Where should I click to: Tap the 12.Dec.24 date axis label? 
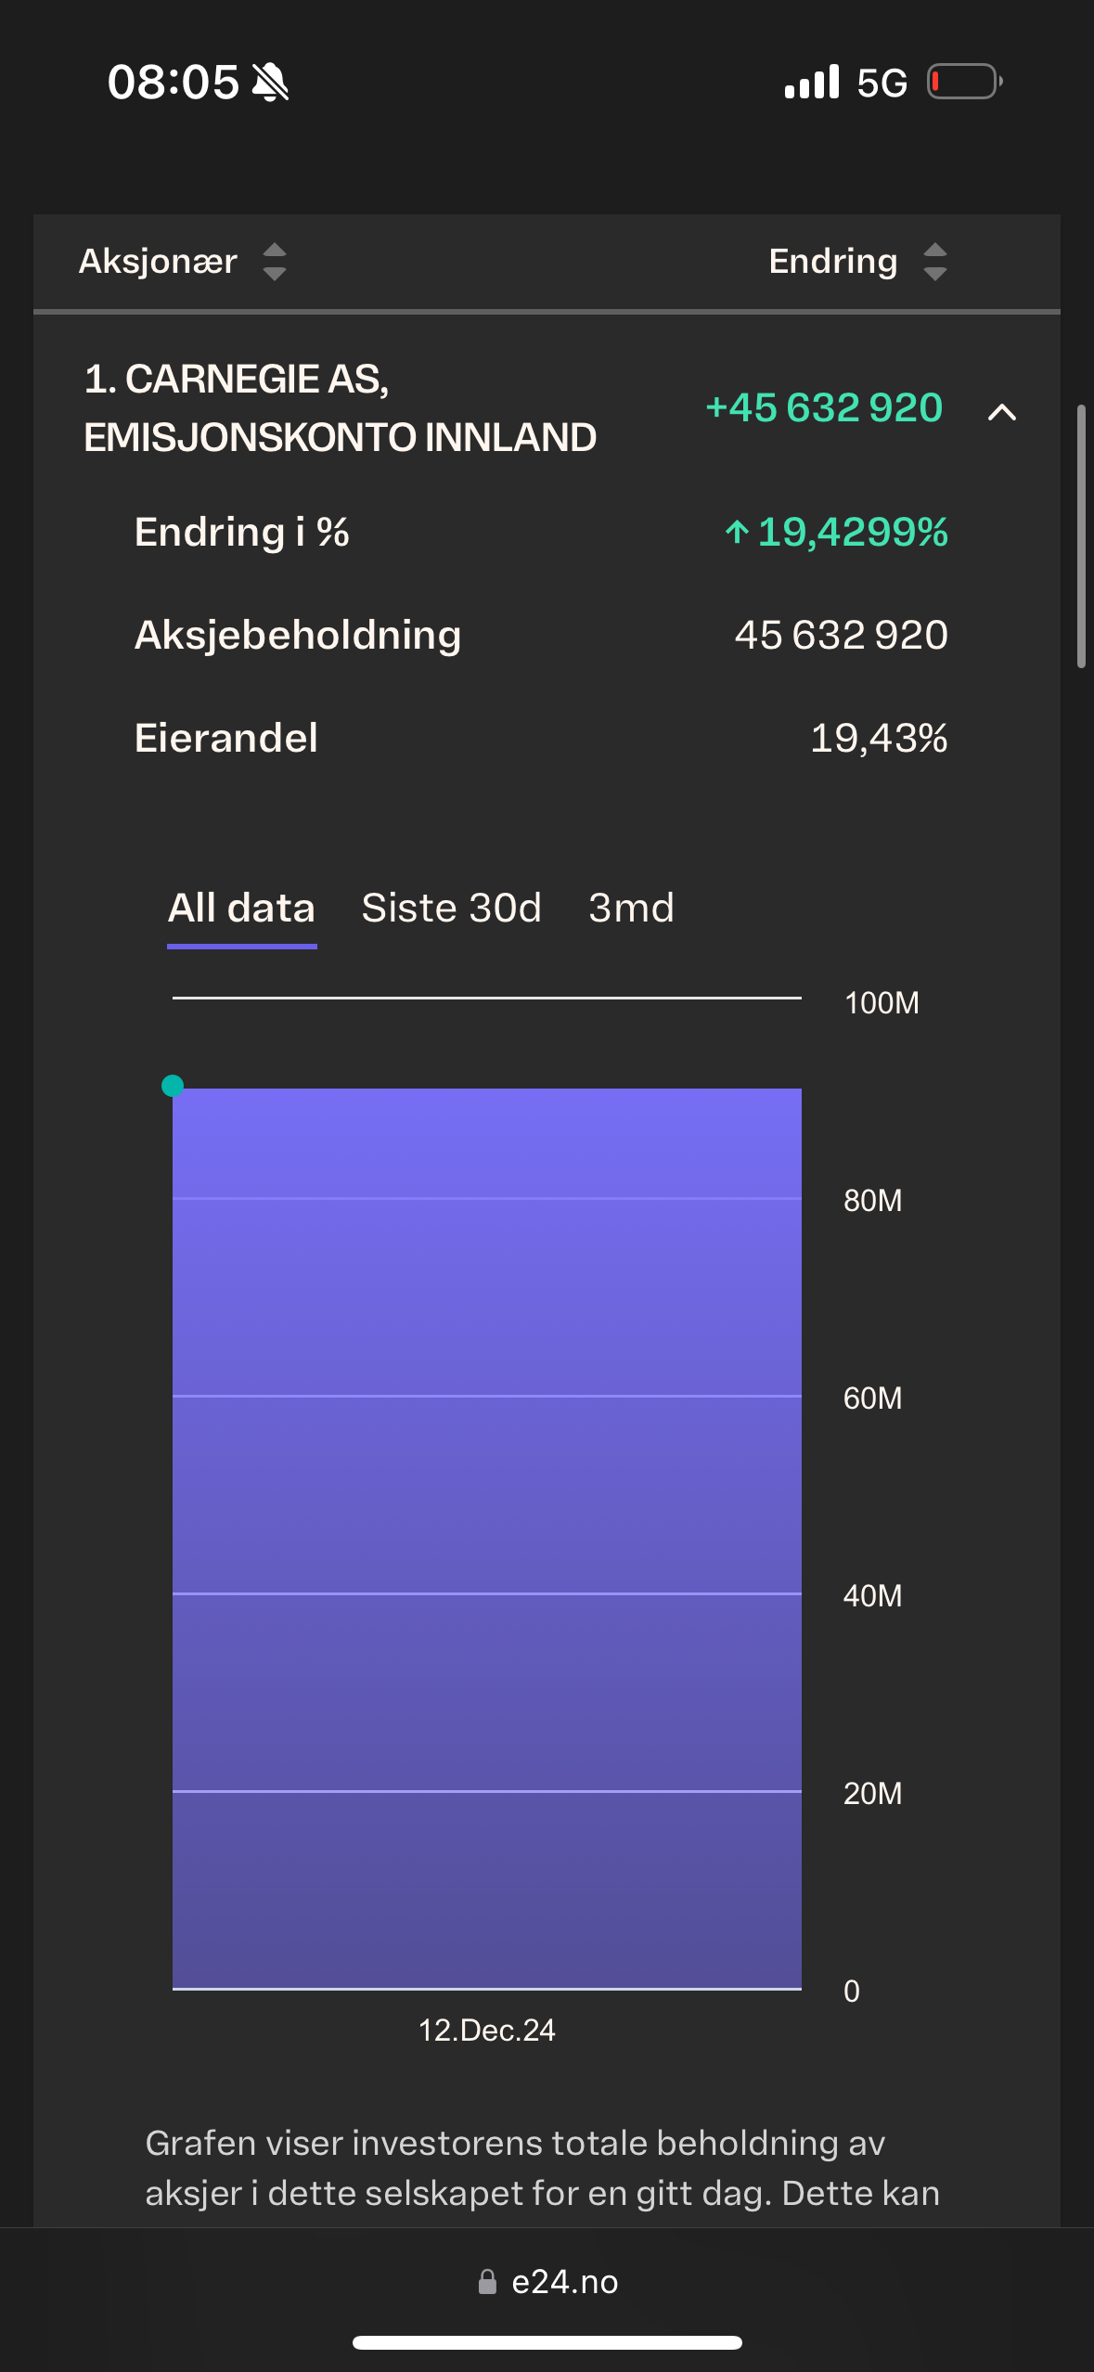[x=487, y=2030]
